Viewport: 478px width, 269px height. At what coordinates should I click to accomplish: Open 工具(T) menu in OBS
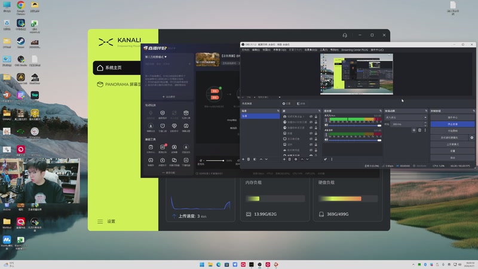pos(323,50)
